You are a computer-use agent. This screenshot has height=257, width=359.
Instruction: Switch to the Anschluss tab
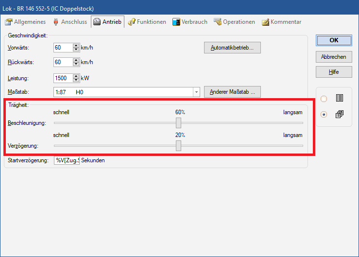69,22
